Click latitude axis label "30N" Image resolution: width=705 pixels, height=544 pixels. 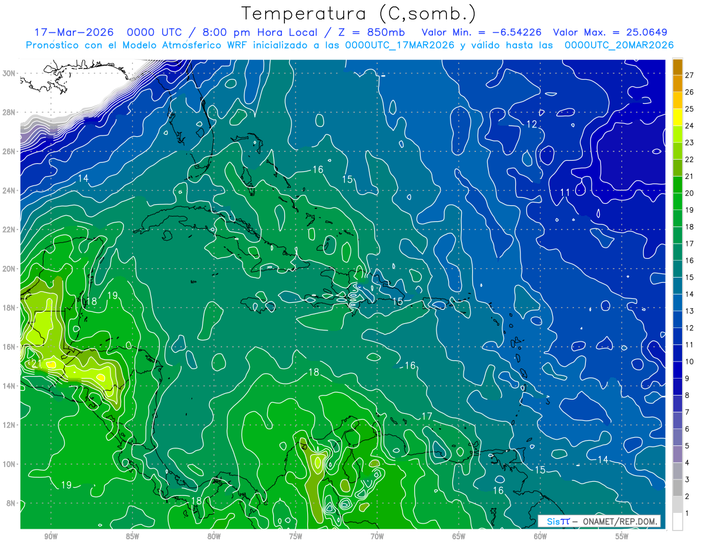point(9,73)
